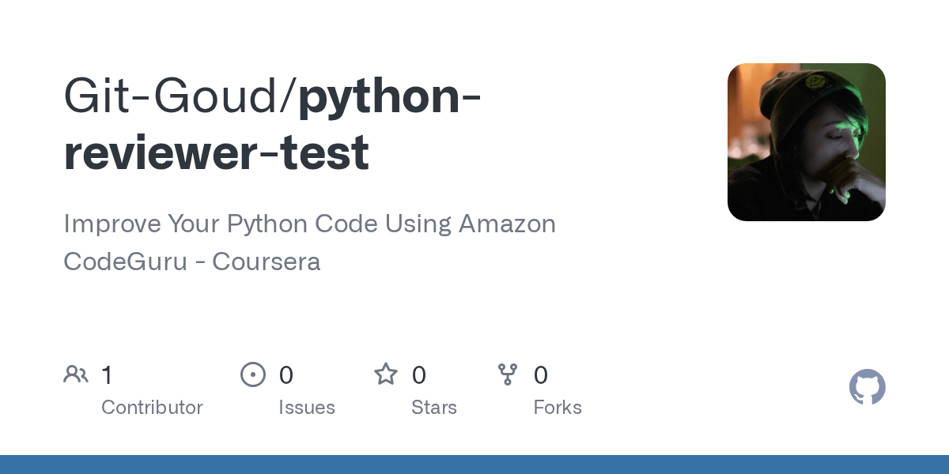Select the Stars label
Screen dimensions: 949x474
click(433, 408)
